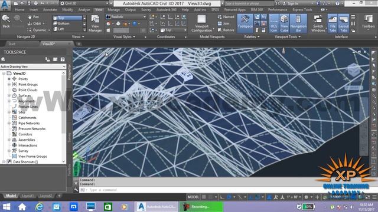Open the Insert ribbon tab
This screenshot has height=212, width=378.
(34, 9)
